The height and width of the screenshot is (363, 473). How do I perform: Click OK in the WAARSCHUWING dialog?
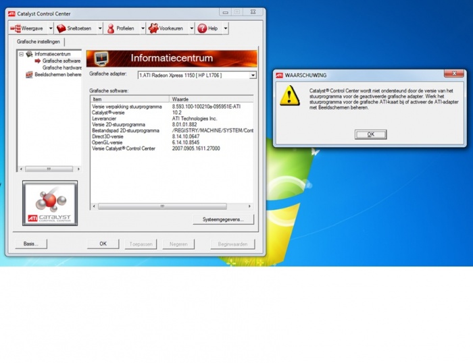[371, 134]
